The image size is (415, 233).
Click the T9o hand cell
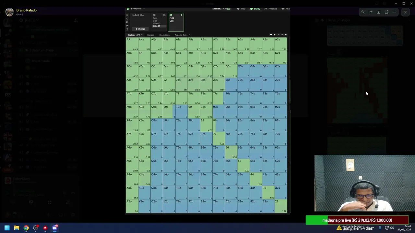tap(182, 112)
